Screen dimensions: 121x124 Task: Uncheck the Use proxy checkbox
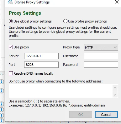click(x=11, y=47)
